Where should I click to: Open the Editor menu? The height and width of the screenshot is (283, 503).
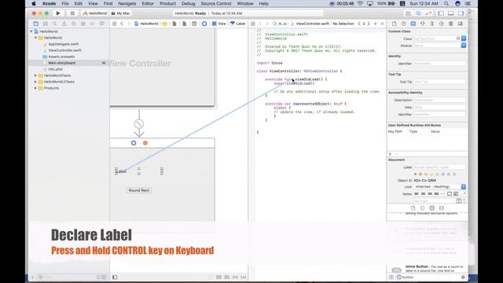[x=148, y=3]
